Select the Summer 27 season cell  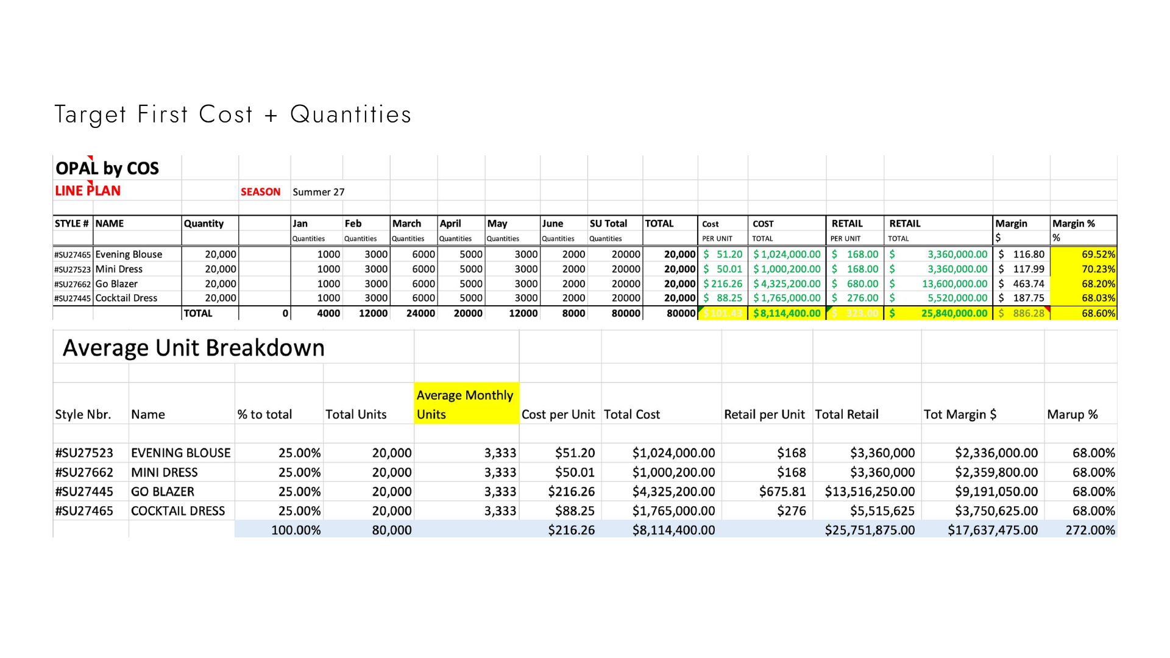coord(318,192)
